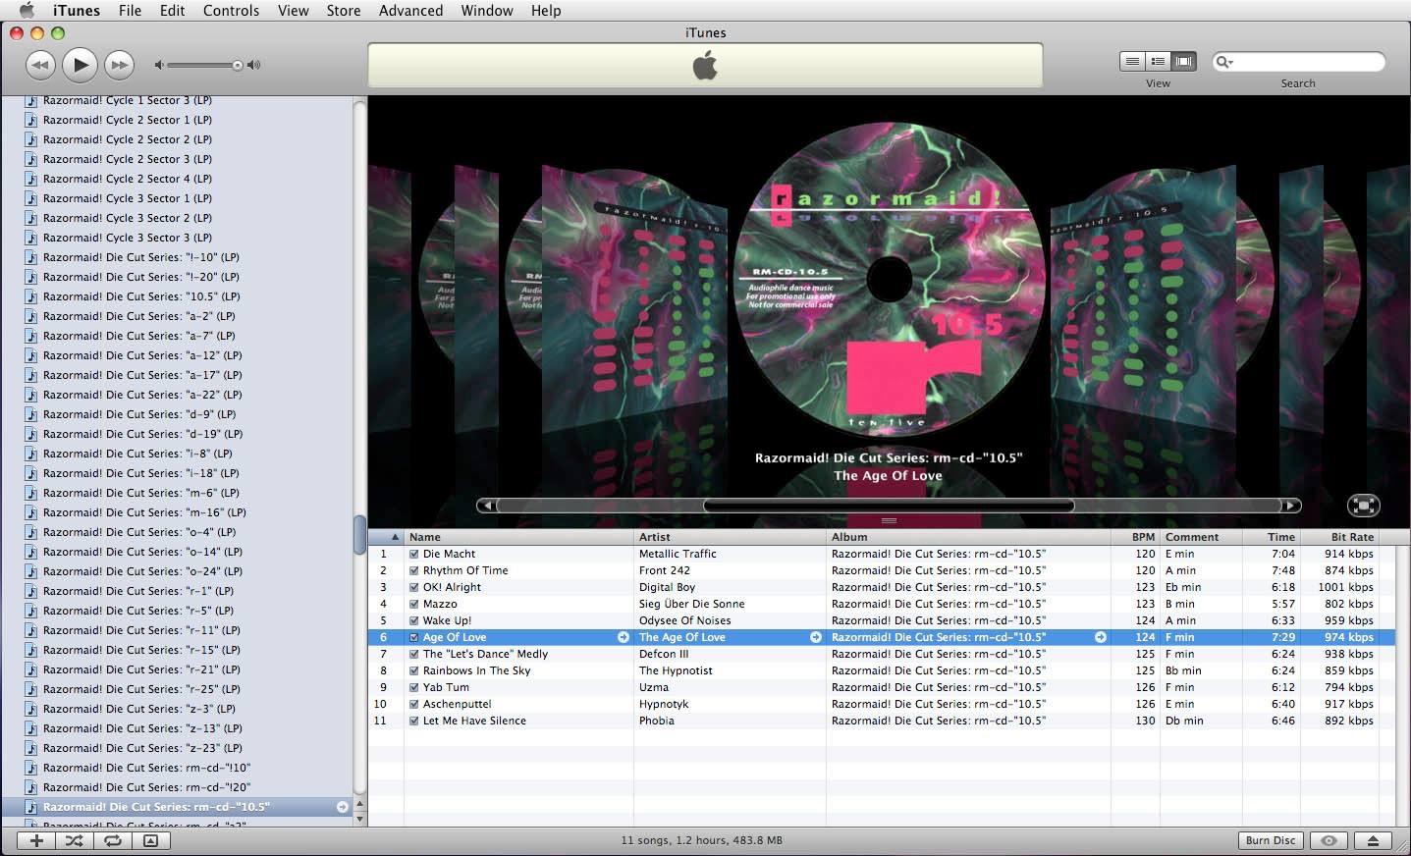The height and width of the screenshot is (856, 1411).
Task: Toggle the checkbox for Let Me Have Silence
Action: click(414, 721)
